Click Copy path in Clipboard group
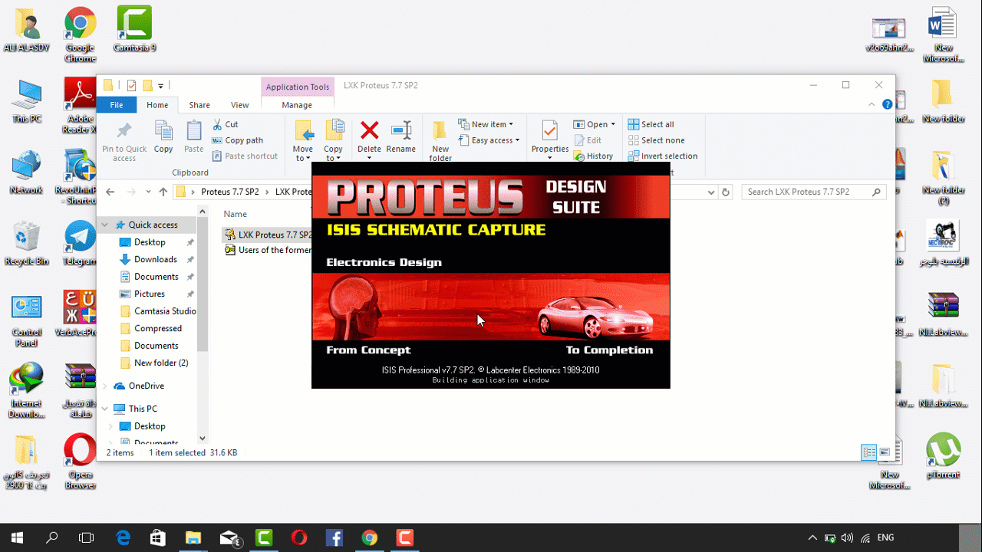This screenshot has height=552, width=982. pos(238,140)
